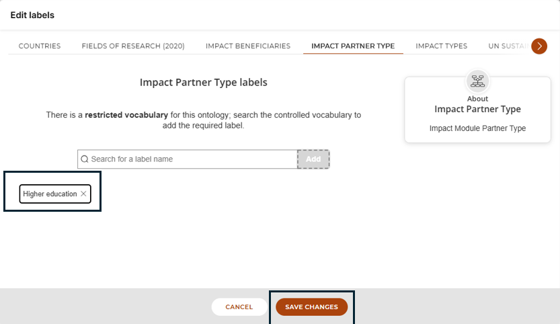Click the magnifier icon in search box
Screen dimensions: 560x324
(x=85, y=159)
